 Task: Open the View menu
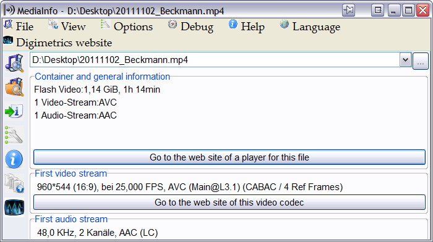pyautogui.click(x=67, y=26)
